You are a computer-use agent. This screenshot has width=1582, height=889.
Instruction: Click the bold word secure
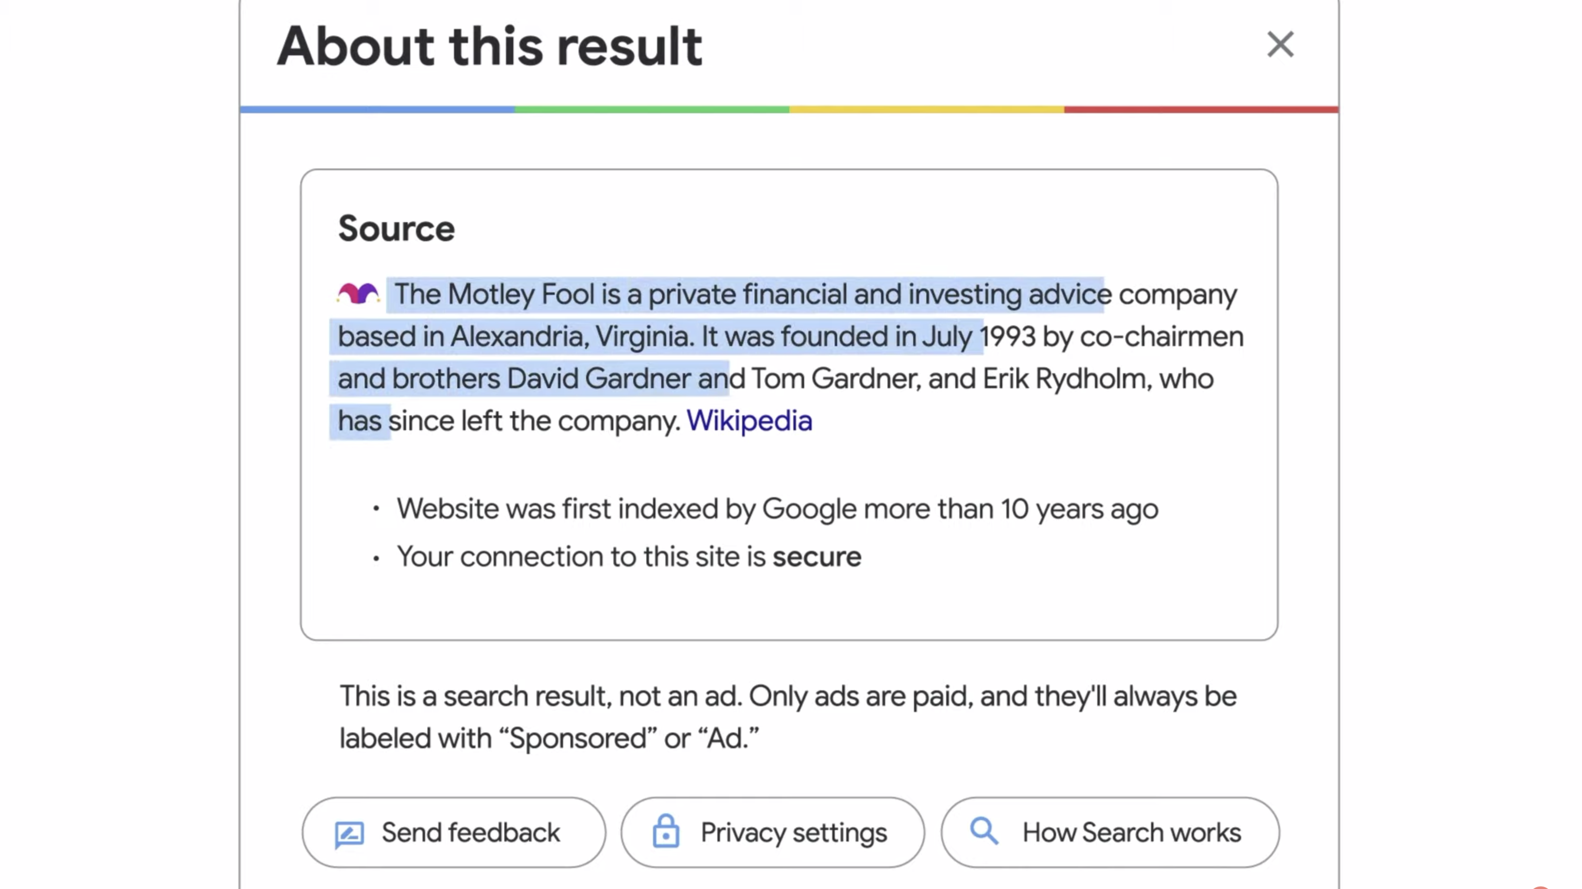817,557
